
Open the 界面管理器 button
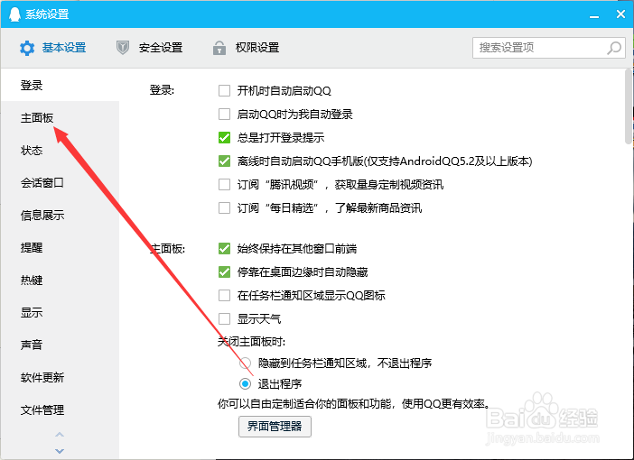(x=275, y=427)
